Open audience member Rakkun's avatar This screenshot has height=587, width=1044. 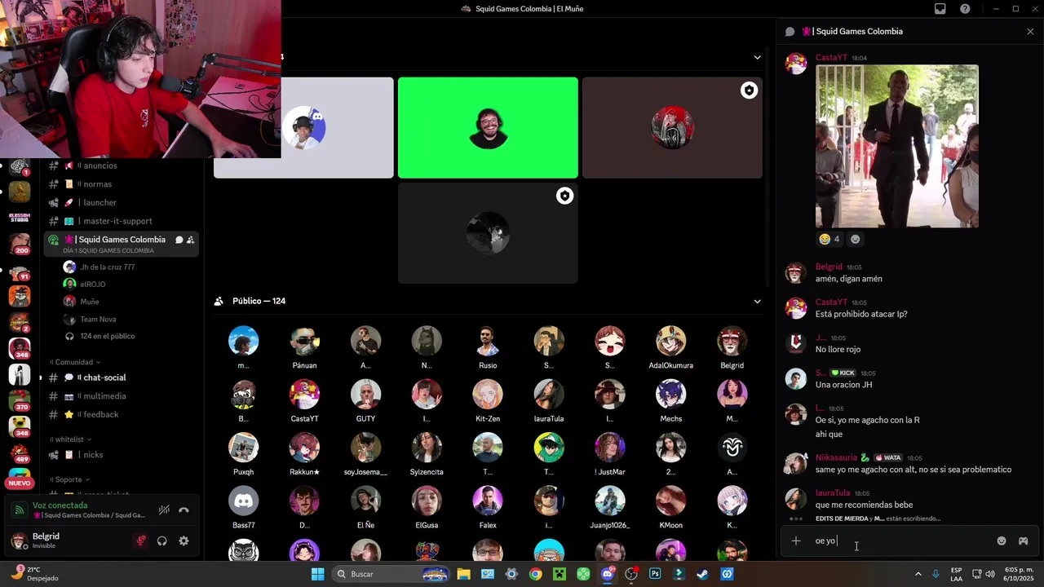coord(304,448)
